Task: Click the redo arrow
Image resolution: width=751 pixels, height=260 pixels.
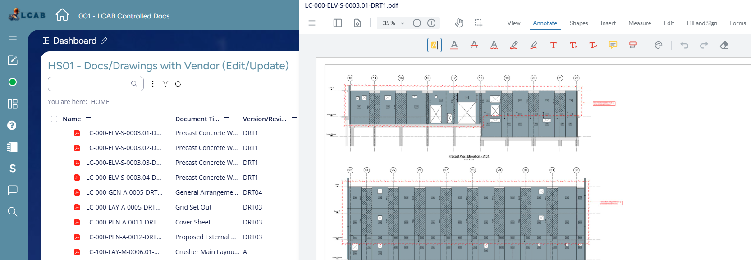Action: 704,45
